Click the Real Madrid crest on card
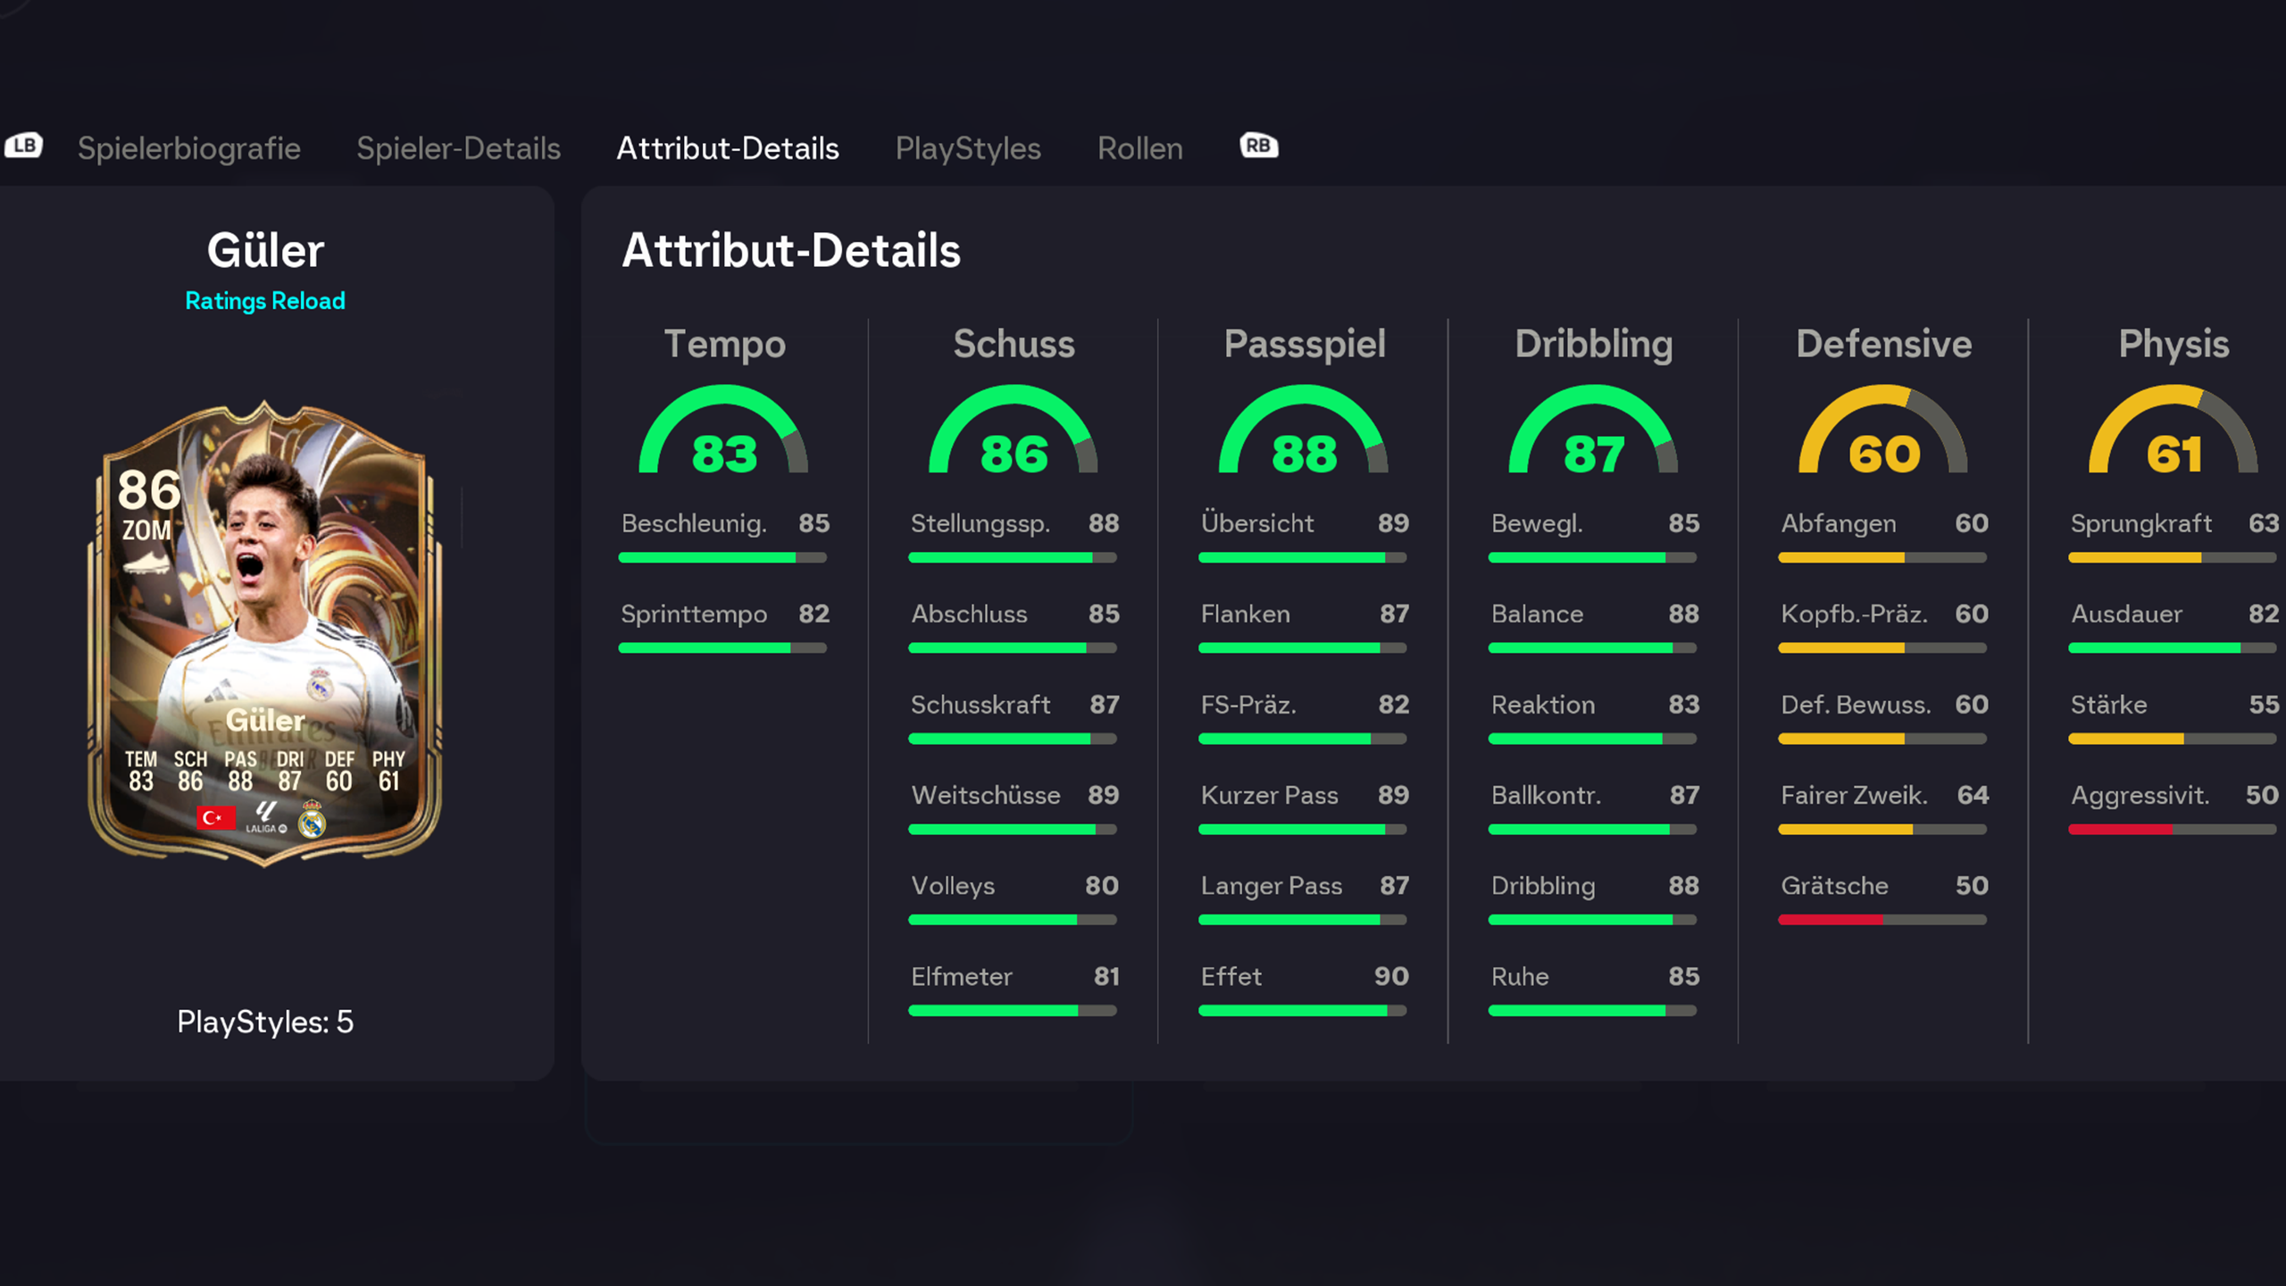The height and width of the screenshot is (1286, 2286). [x=312, y=819]
